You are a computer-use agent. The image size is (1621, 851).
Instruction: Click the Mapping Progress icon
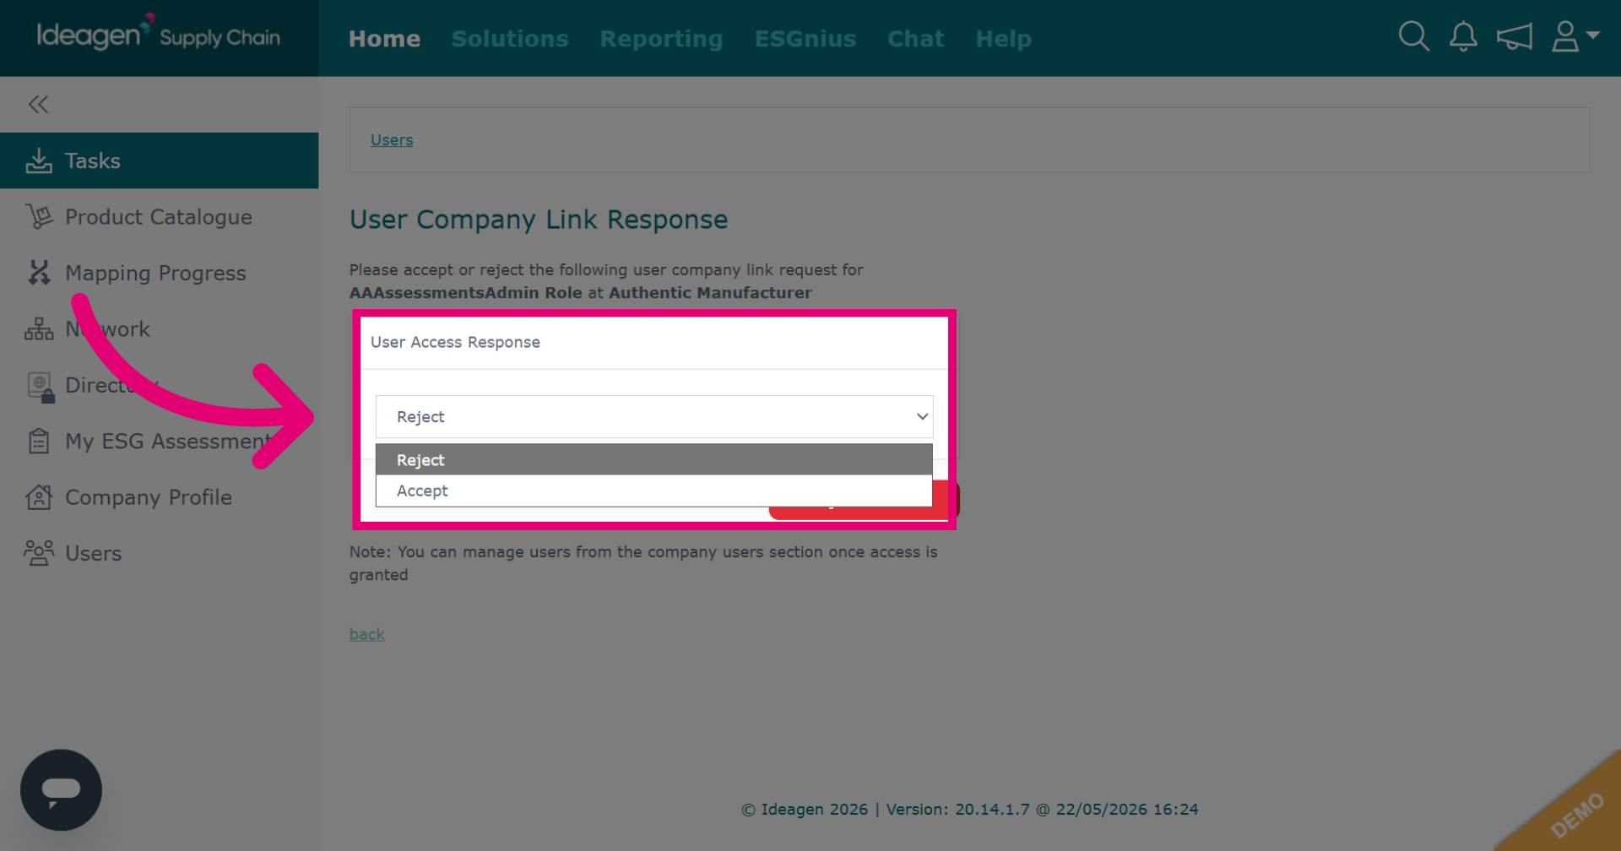coord(39,273)
